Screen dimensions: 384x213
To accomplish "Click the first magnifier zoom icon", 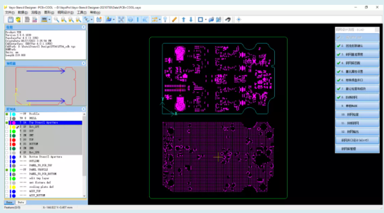I will click(x=57, y=19).
